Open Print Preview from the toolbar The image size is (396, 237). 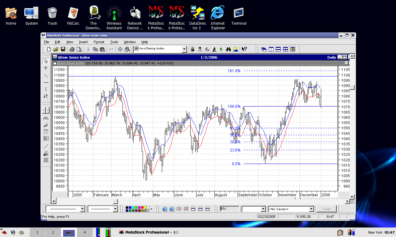pos(79,49)
